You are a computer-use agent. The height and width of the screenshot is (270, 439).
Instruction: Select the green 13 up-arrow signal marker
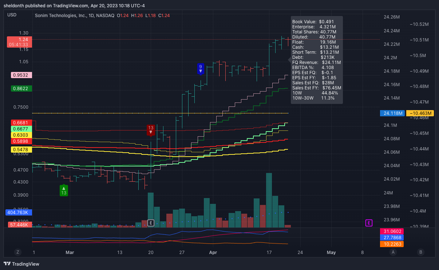point(64,190)
